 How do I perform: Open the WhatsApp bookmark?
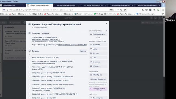point(98,14)
